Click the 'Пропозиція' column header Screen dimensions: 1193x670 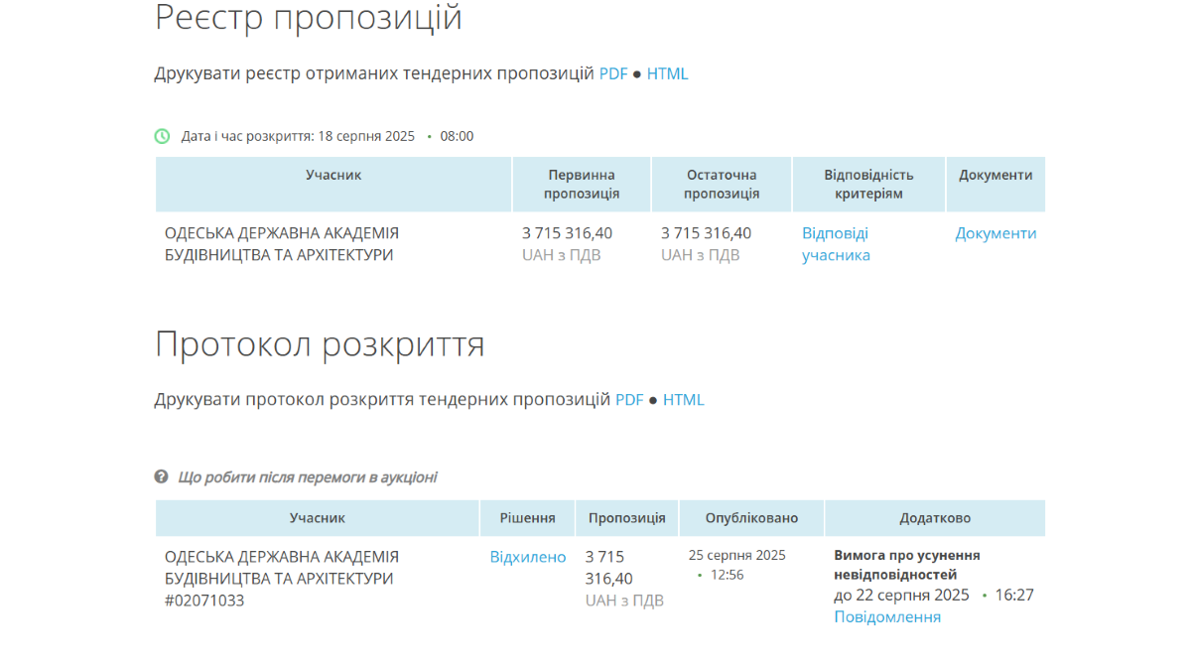(627, 518)
